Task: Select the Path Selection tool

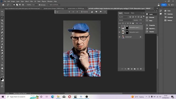Action: coord(2,62)
